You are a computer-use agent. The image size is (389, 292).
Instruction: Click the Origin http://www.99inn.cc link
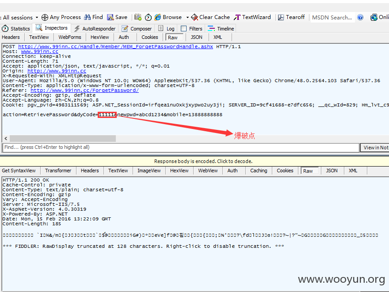point(57,71)
